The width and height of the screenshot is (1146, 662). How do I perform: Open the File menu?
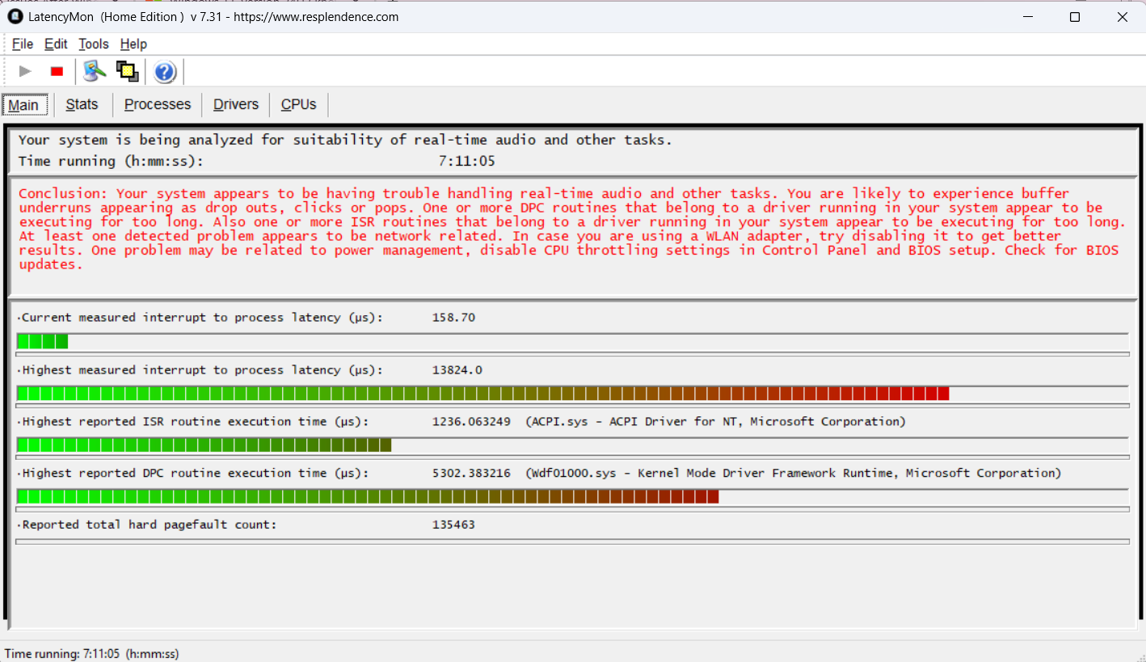[x=22, y=44]
